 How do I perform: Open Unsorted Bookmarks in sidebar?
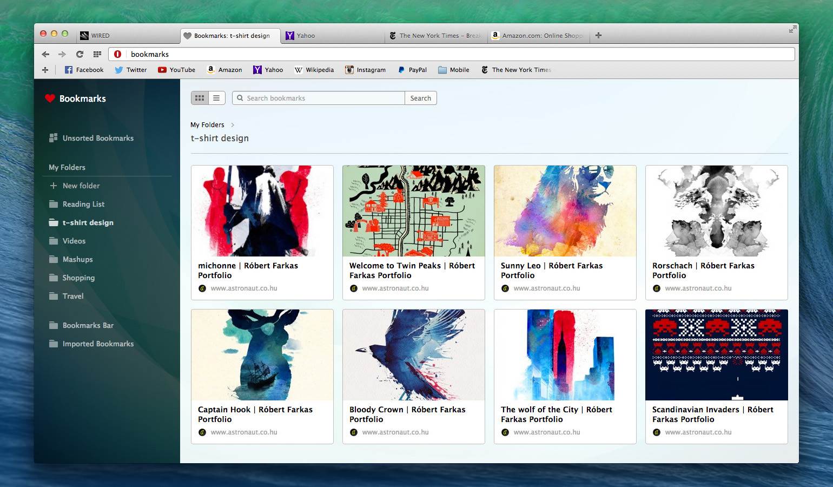[91, 138]
